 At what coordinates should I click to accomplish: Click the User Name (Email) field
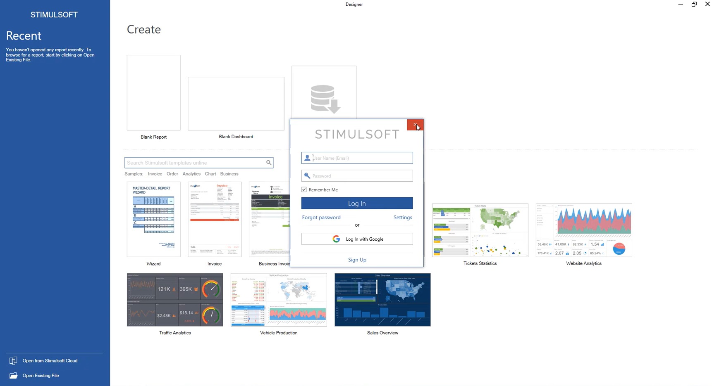pos(357,158)
